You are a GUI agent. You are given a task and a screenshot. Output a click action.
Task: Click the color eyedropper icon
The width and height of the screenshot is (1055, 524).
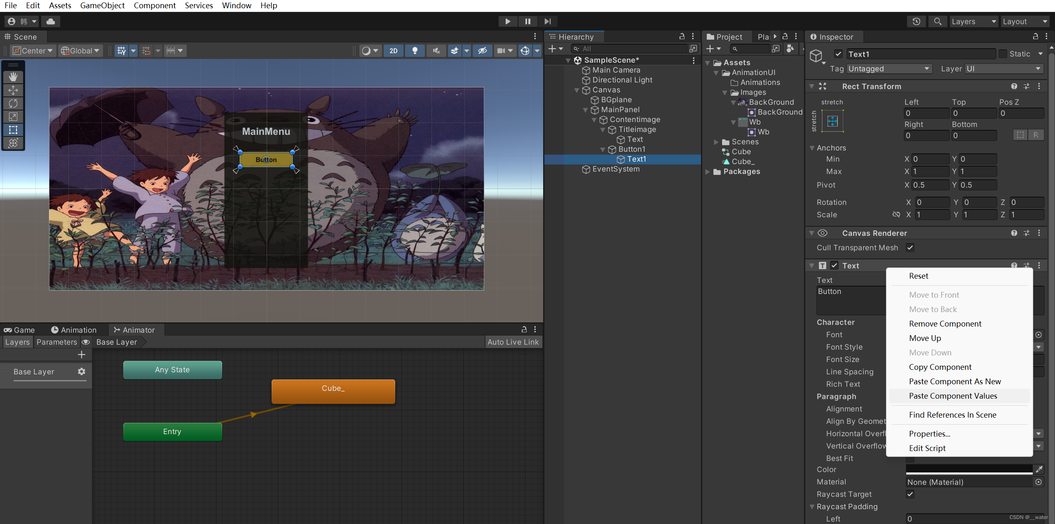[x=1039, y=469]
